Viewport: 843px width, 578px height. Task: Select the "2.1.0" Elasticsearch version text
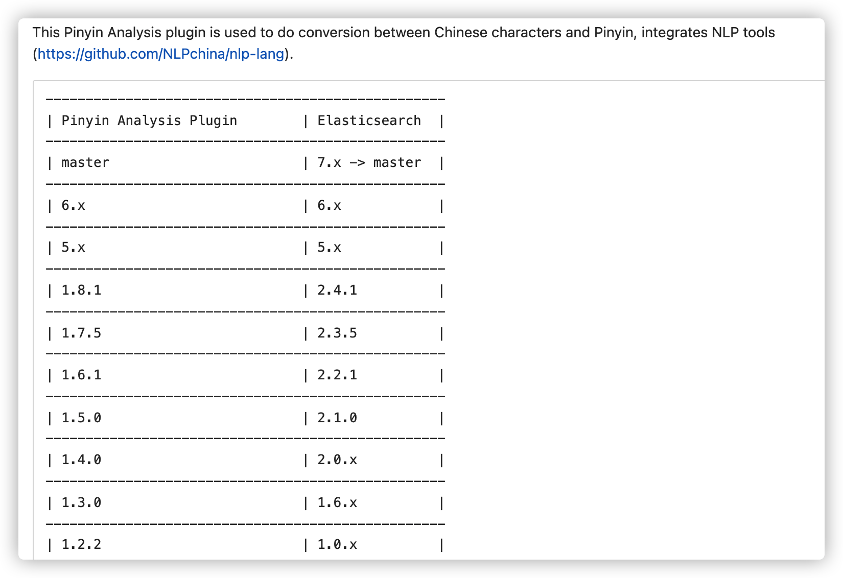pos(337,418)
